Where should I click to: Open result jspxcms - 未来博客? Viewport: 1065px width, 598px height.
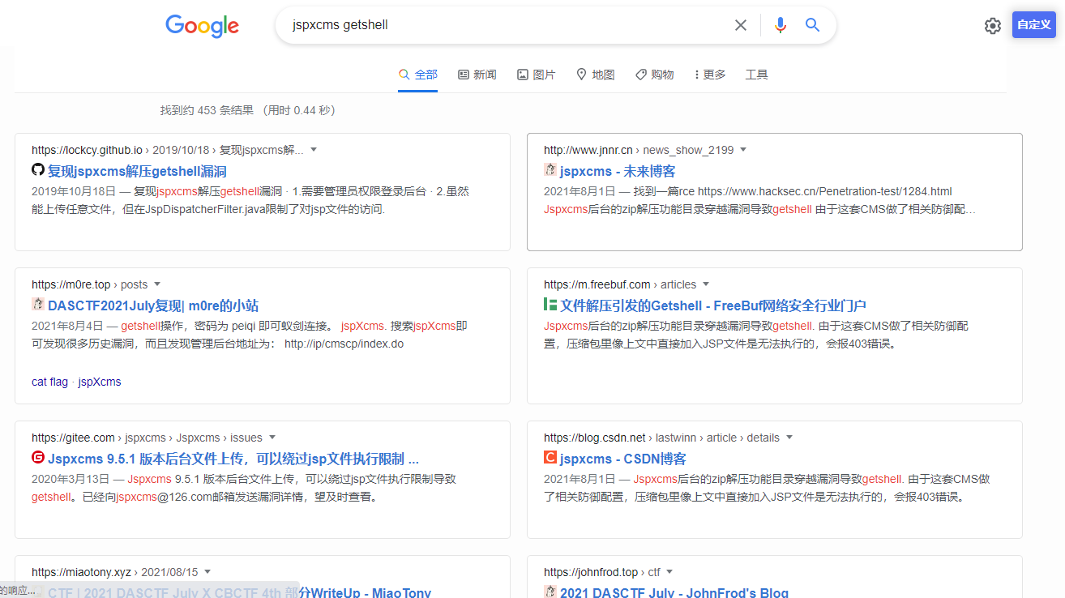[x=618, y=171]
